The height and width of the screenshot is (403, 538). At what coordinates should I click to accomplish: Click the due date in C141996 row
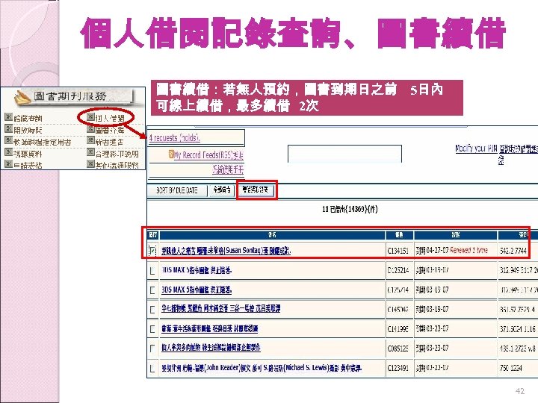(432, 329)
